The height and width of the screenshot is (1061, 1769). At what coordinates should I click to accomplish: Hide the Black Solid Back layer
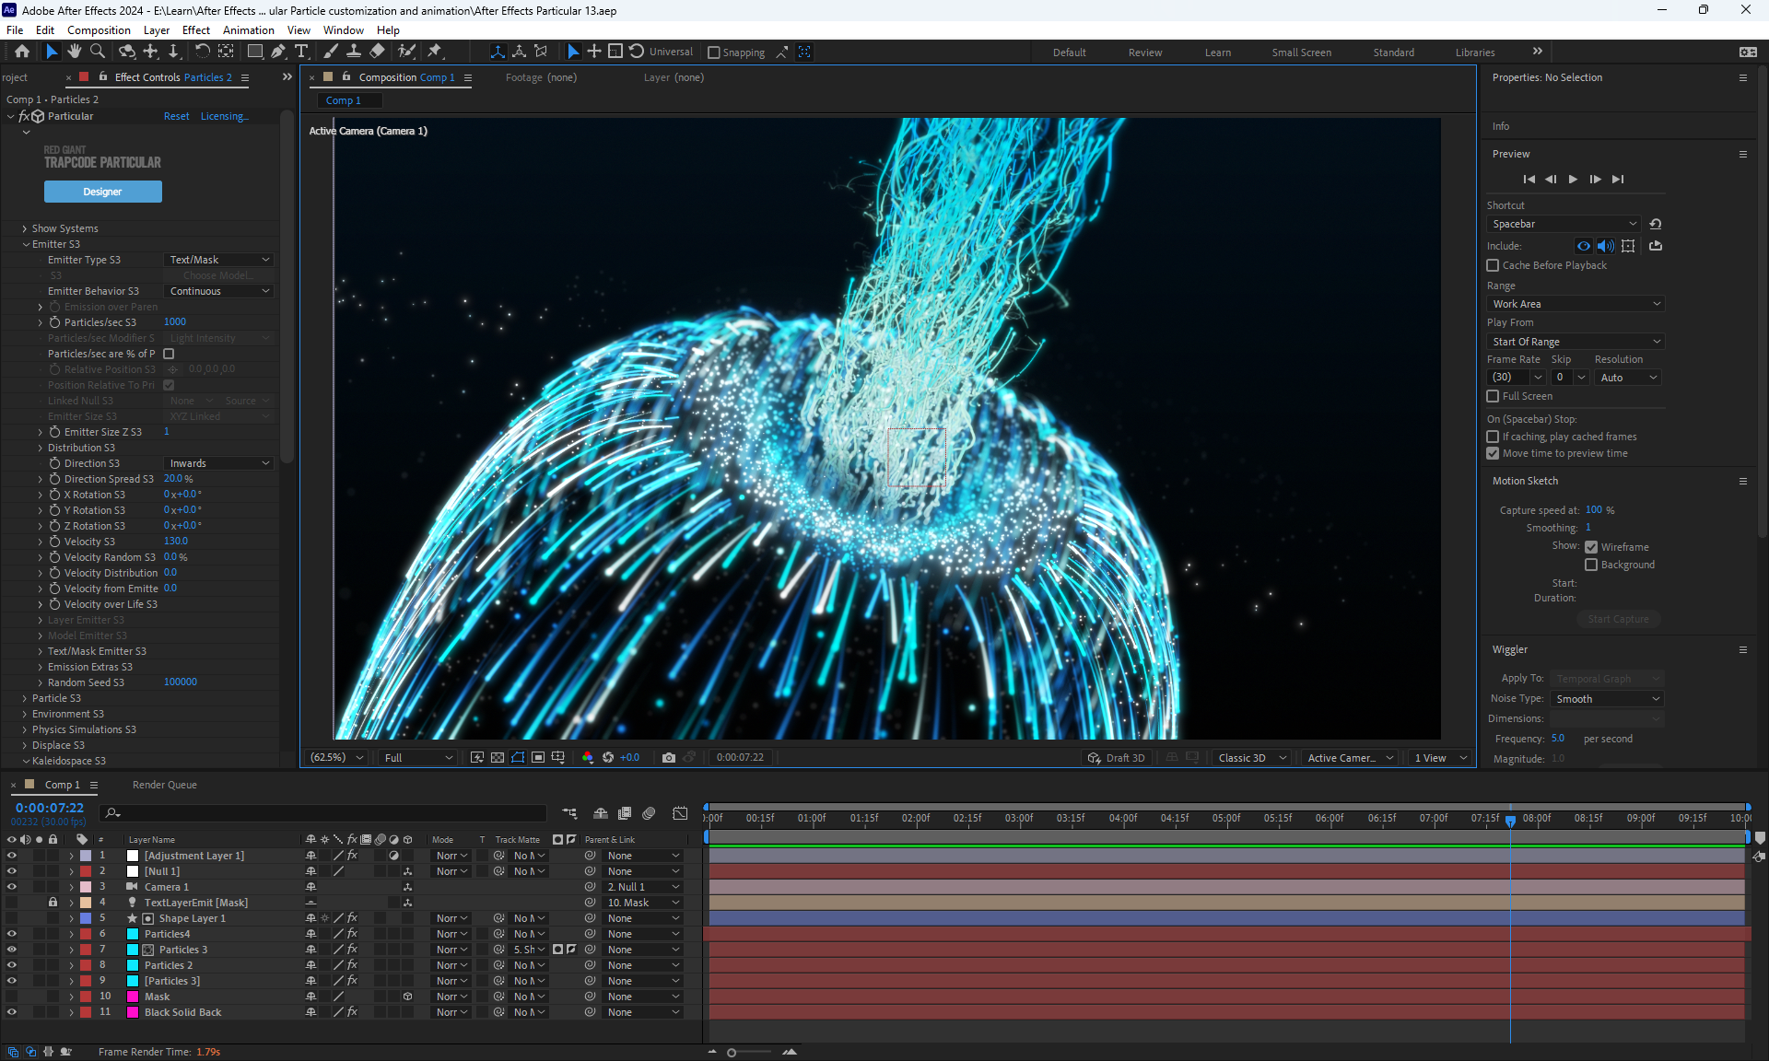click(12, 1012)
